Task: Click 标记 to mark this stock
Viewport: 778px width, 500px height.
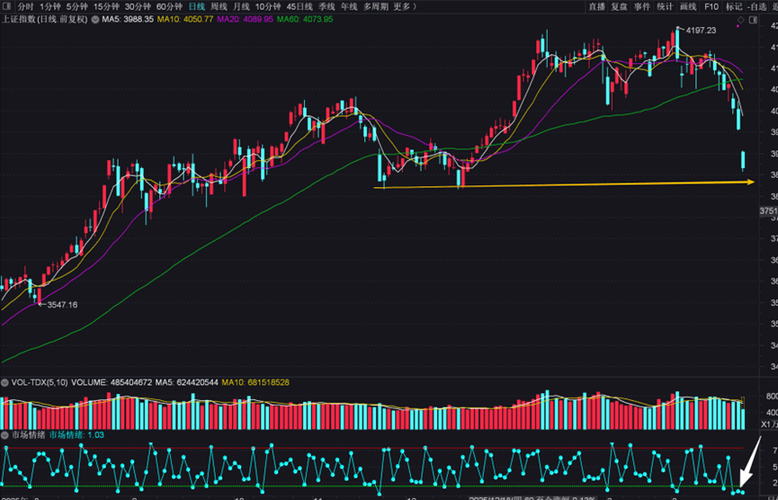Action: (734, 6)
